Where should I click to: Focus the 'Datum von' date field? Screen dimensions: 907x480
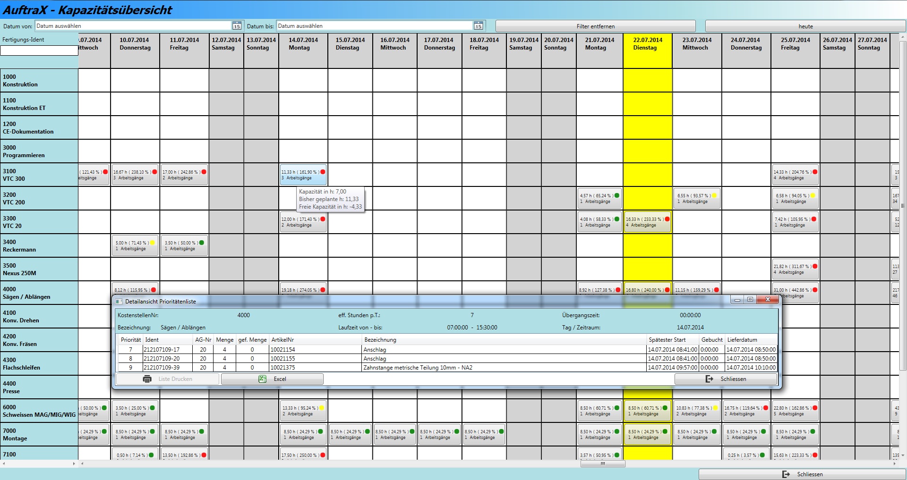tap(134, 26)
